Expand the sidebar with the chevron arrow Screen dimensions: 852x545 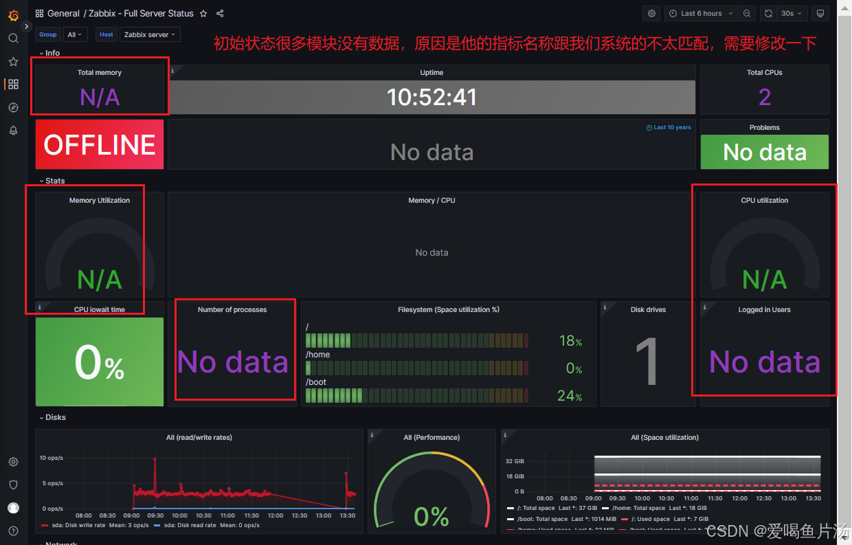[26, 26]
